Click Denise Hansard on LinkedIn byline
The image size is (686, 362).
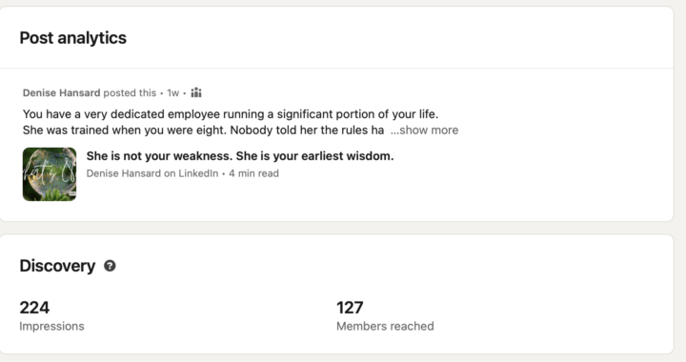click(152, 173)
